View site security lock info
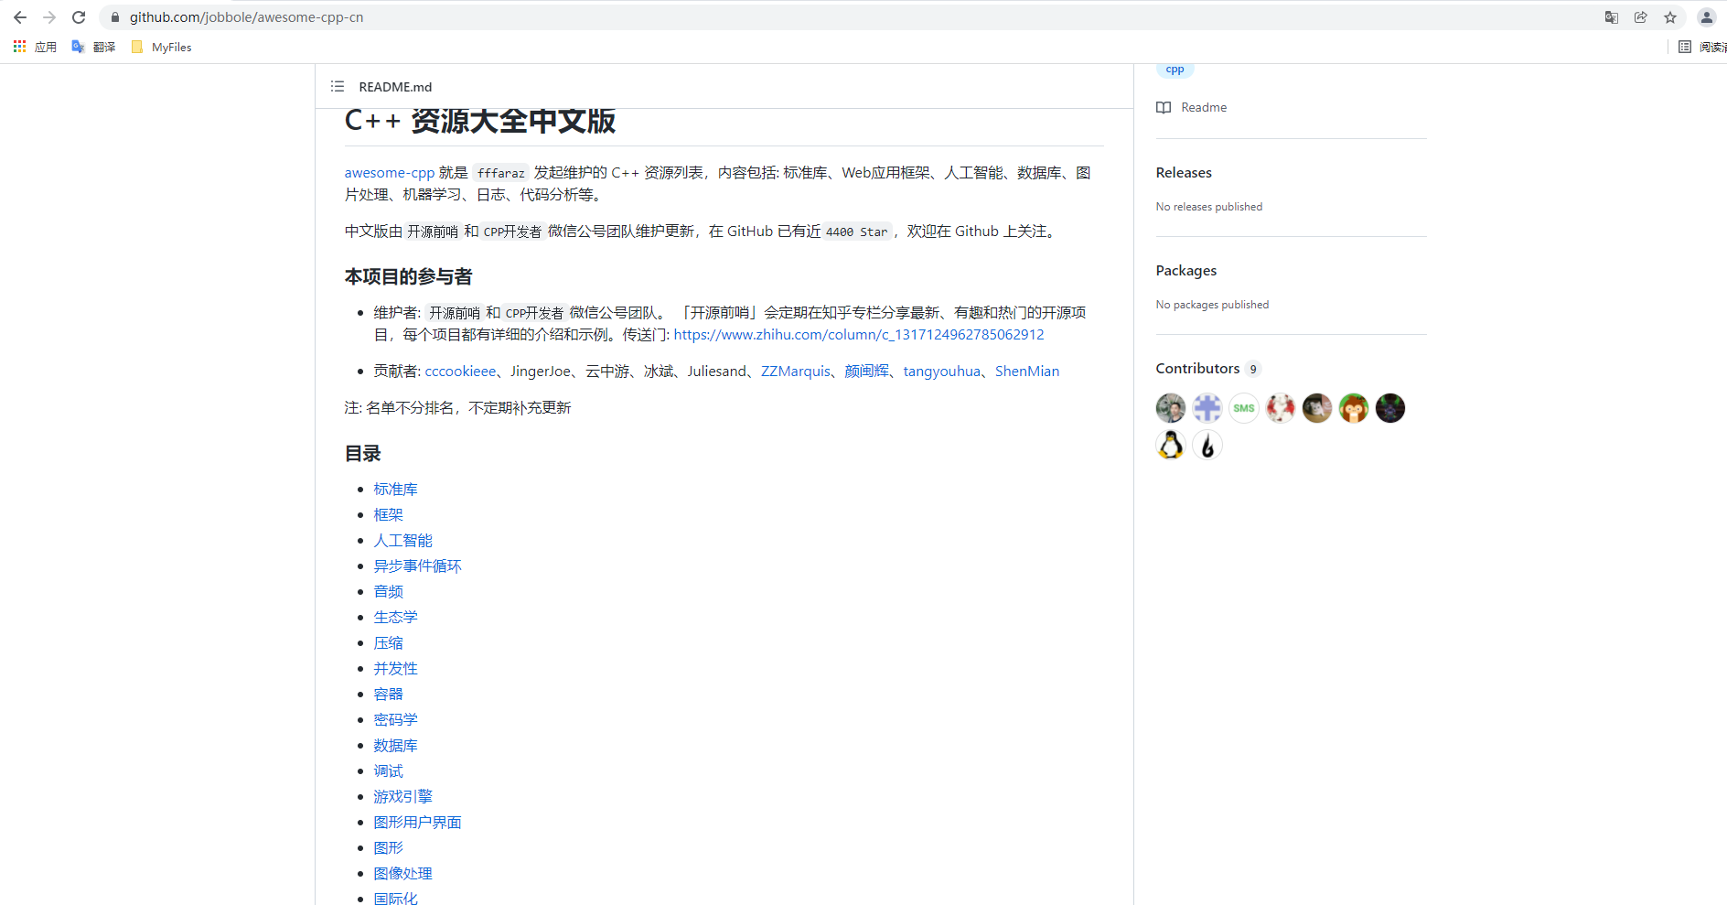Image resolution: width=1727 pixels, height=905 pixels. coord(115,17)
